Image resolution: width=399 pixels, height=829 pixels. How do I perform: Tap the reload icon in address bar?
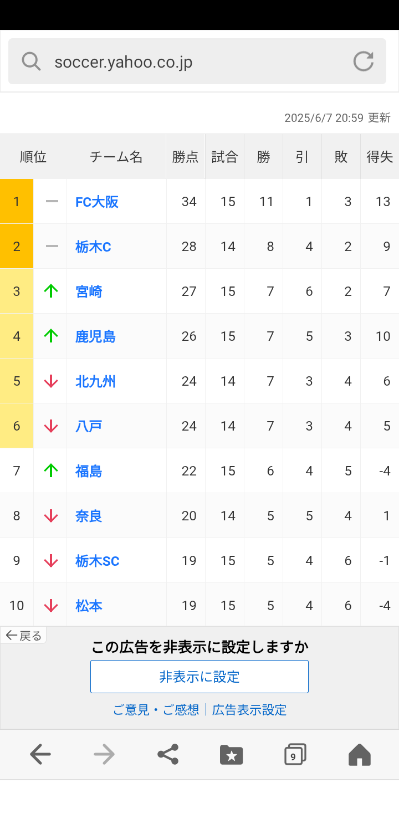point(364,62)
